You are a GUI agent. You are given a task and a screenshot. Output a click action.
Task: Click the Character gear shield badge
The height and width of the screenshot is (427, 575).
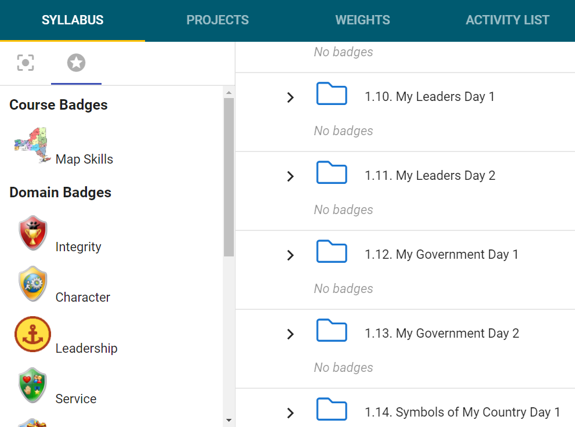(x=33, y=284)
